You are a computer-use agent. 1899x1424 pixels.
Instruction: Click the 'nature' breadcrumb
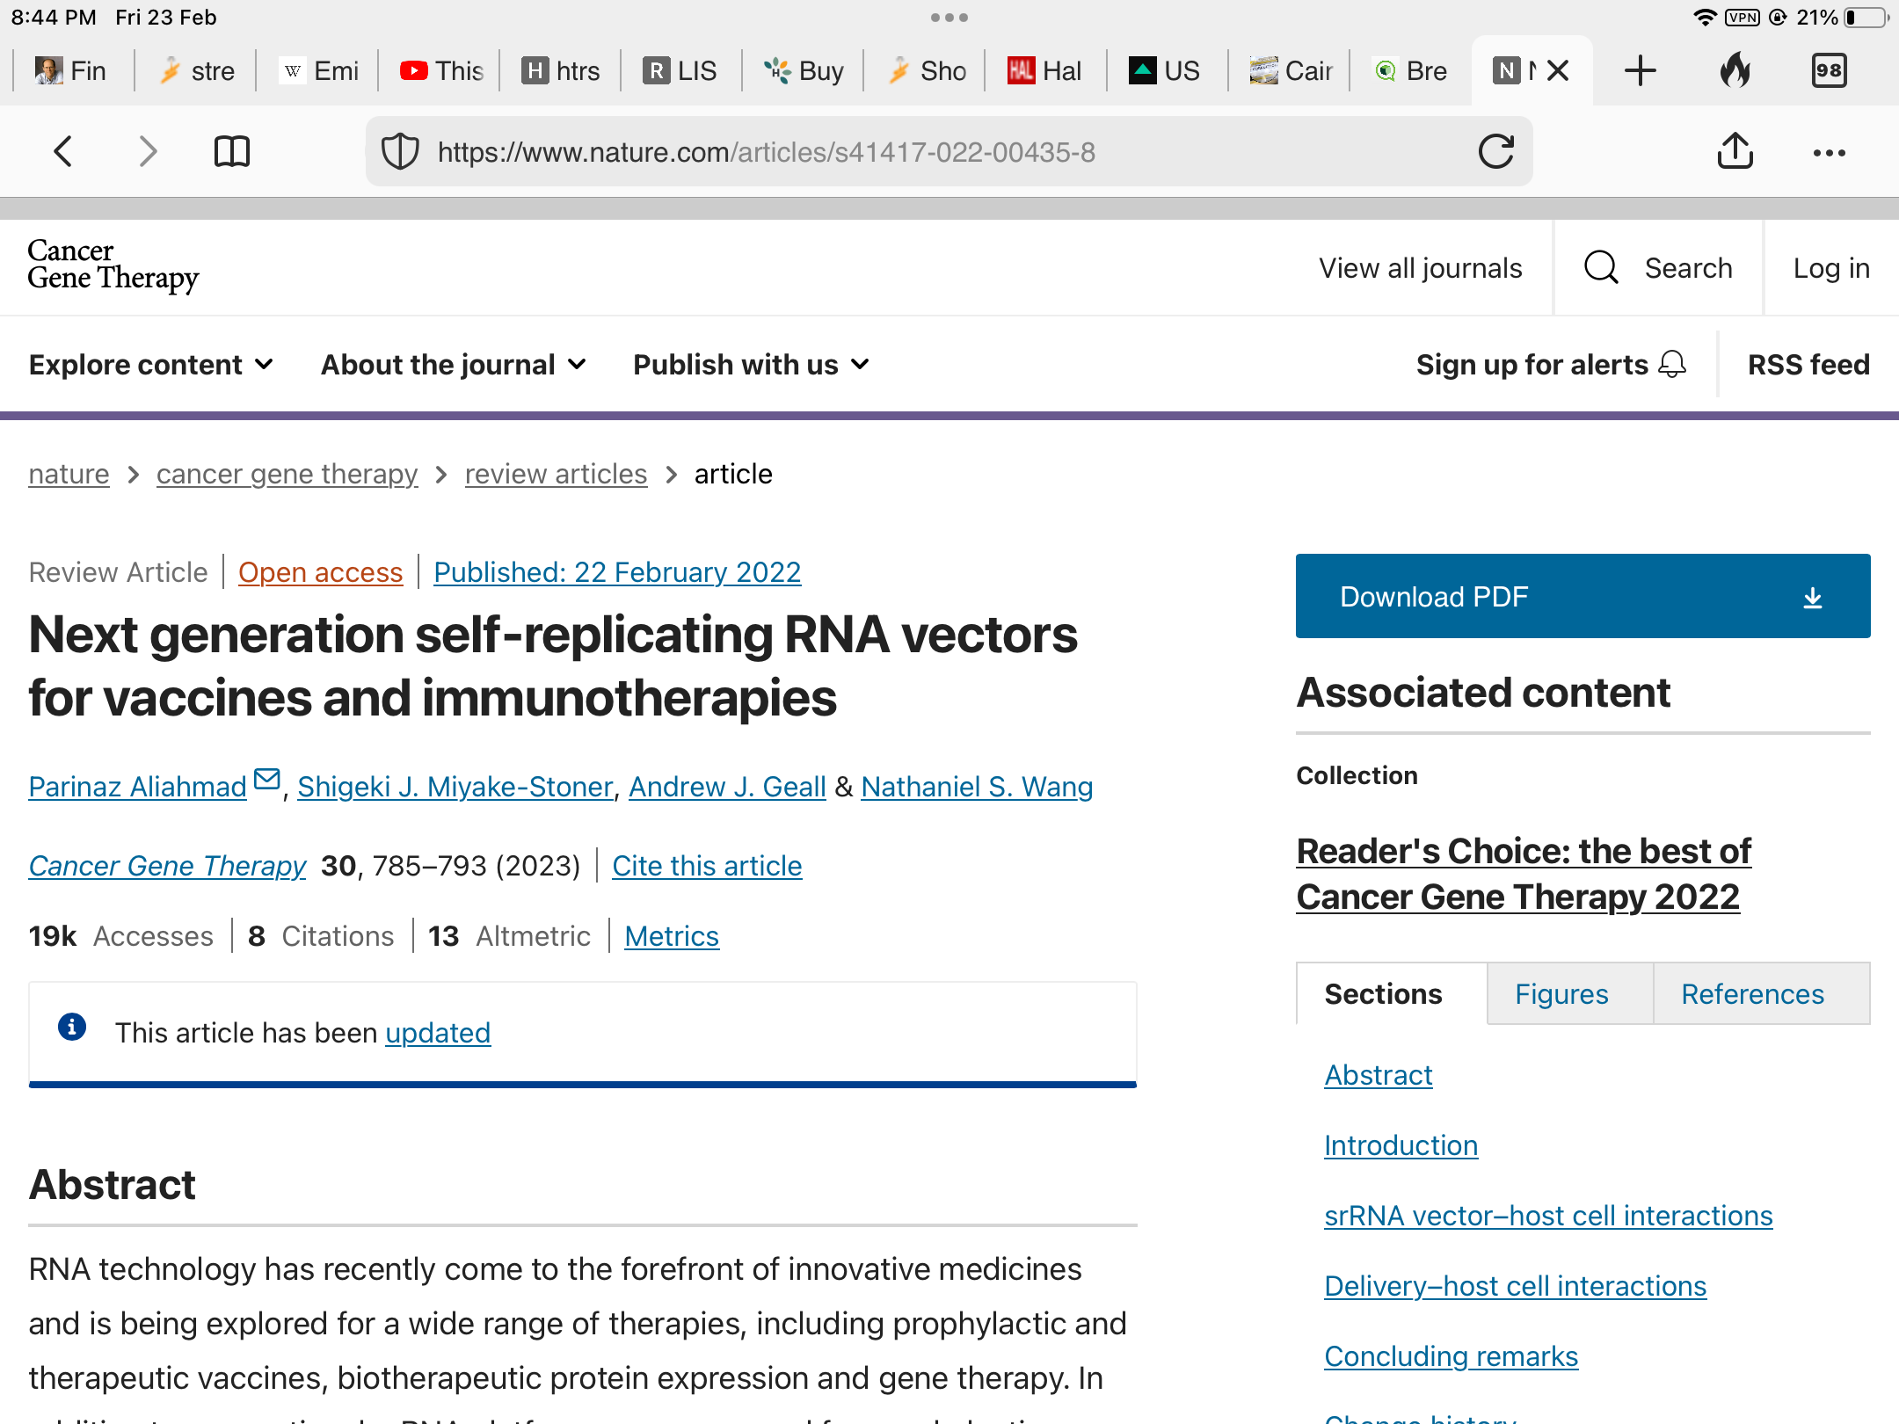click(x=69, y=474)
